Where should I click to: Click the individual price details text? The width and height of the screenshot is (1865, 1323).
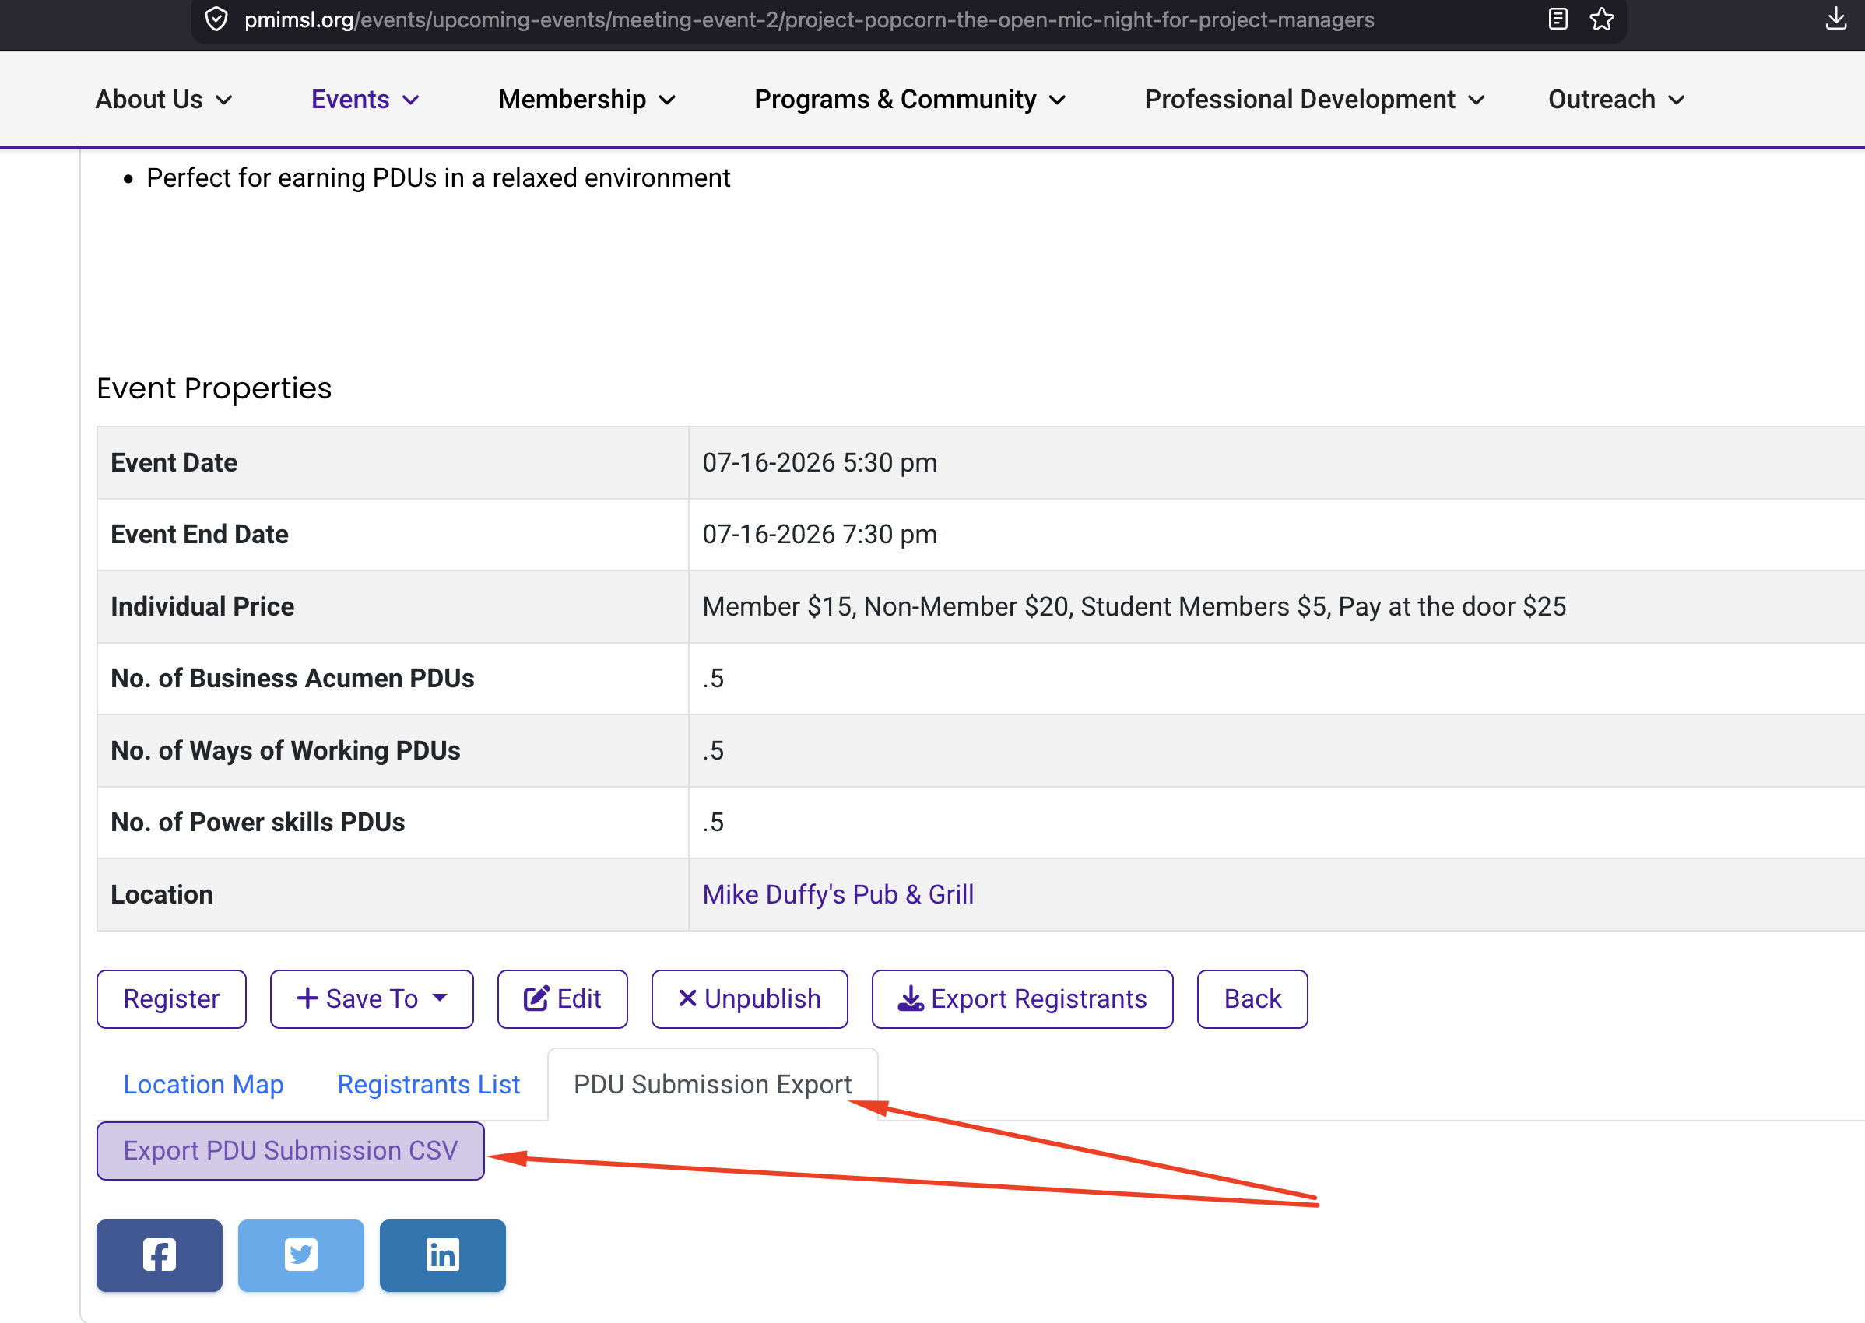1134,607
